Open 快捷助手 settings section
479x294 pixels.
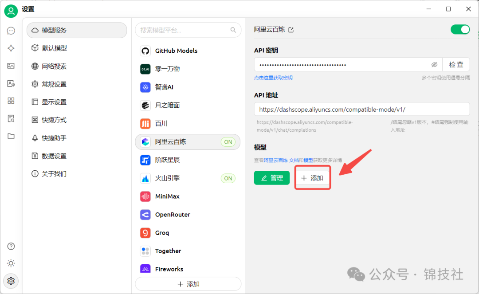click(77, 138)
